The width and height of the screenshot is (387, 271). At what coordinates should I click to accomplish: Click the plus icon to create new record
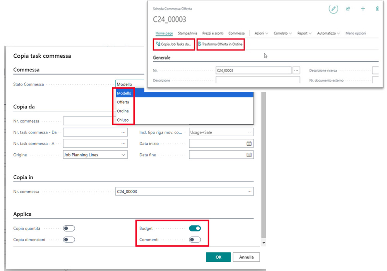click(x=363, y=9)
